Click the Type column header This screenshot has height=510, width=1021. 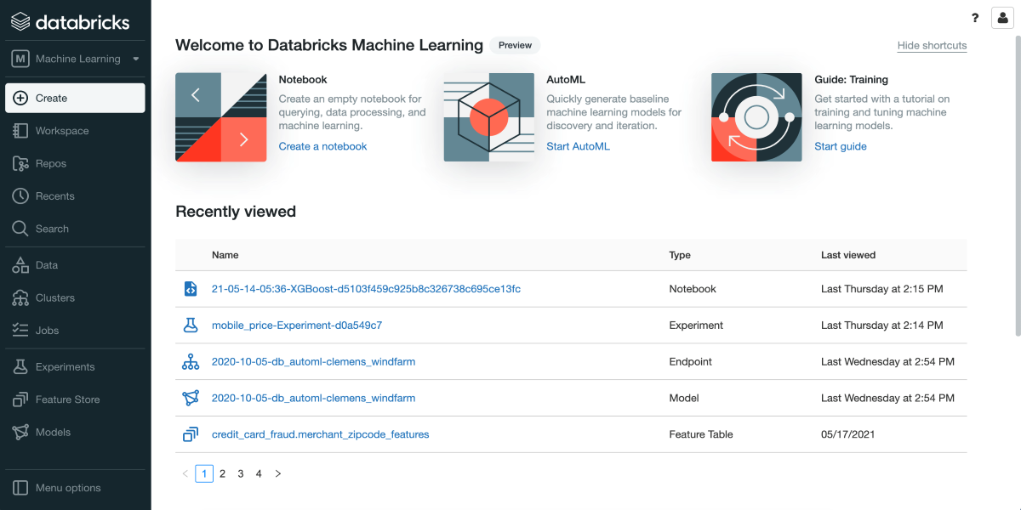pos(680,255)
